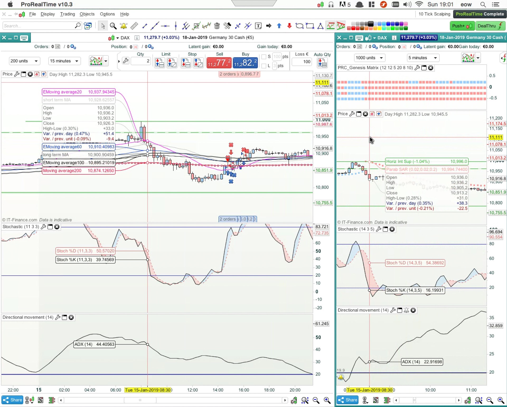Activate the magnifying glass zoom tool
This screenshot has height=407, width=507.
point(113,26)
